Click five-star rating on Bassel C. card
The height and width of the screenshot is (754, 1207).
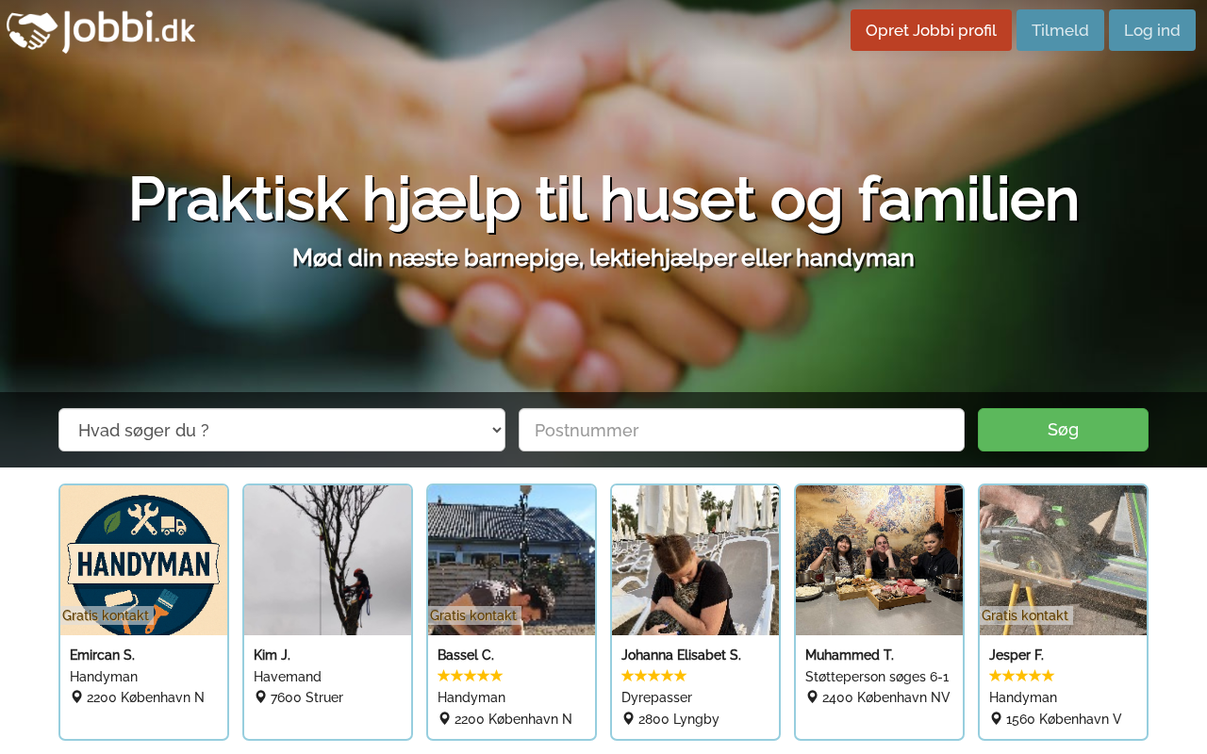[x=470, y=676]
